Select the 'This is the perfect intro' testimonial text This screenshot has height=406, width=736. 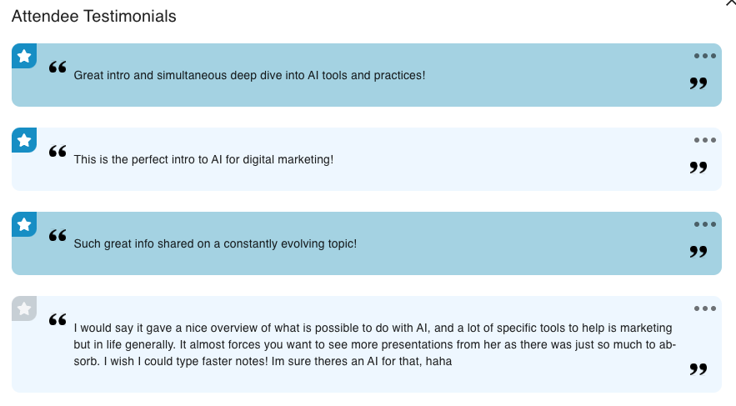203,159
